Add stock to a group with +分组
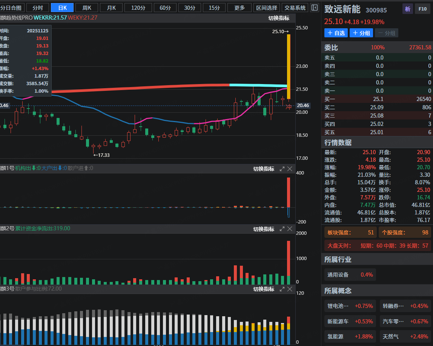 click(361, 33)
